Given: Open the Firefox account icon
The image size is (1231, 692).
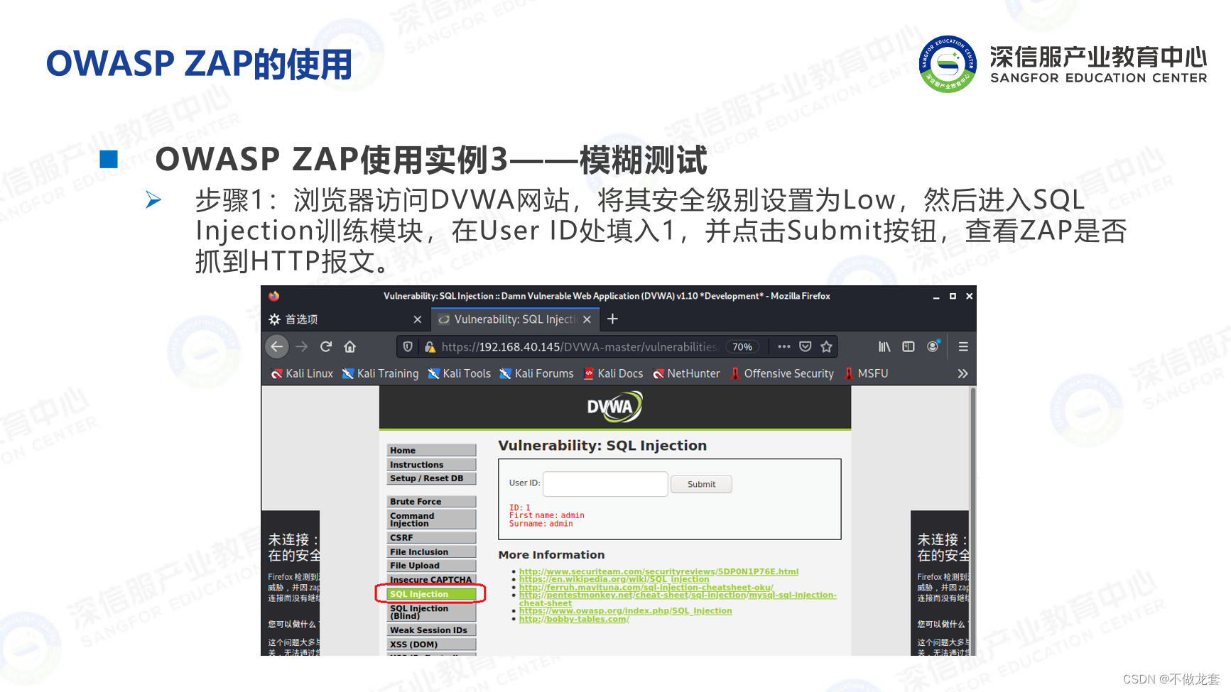Looking at the screenshot, I should point(933,346).
